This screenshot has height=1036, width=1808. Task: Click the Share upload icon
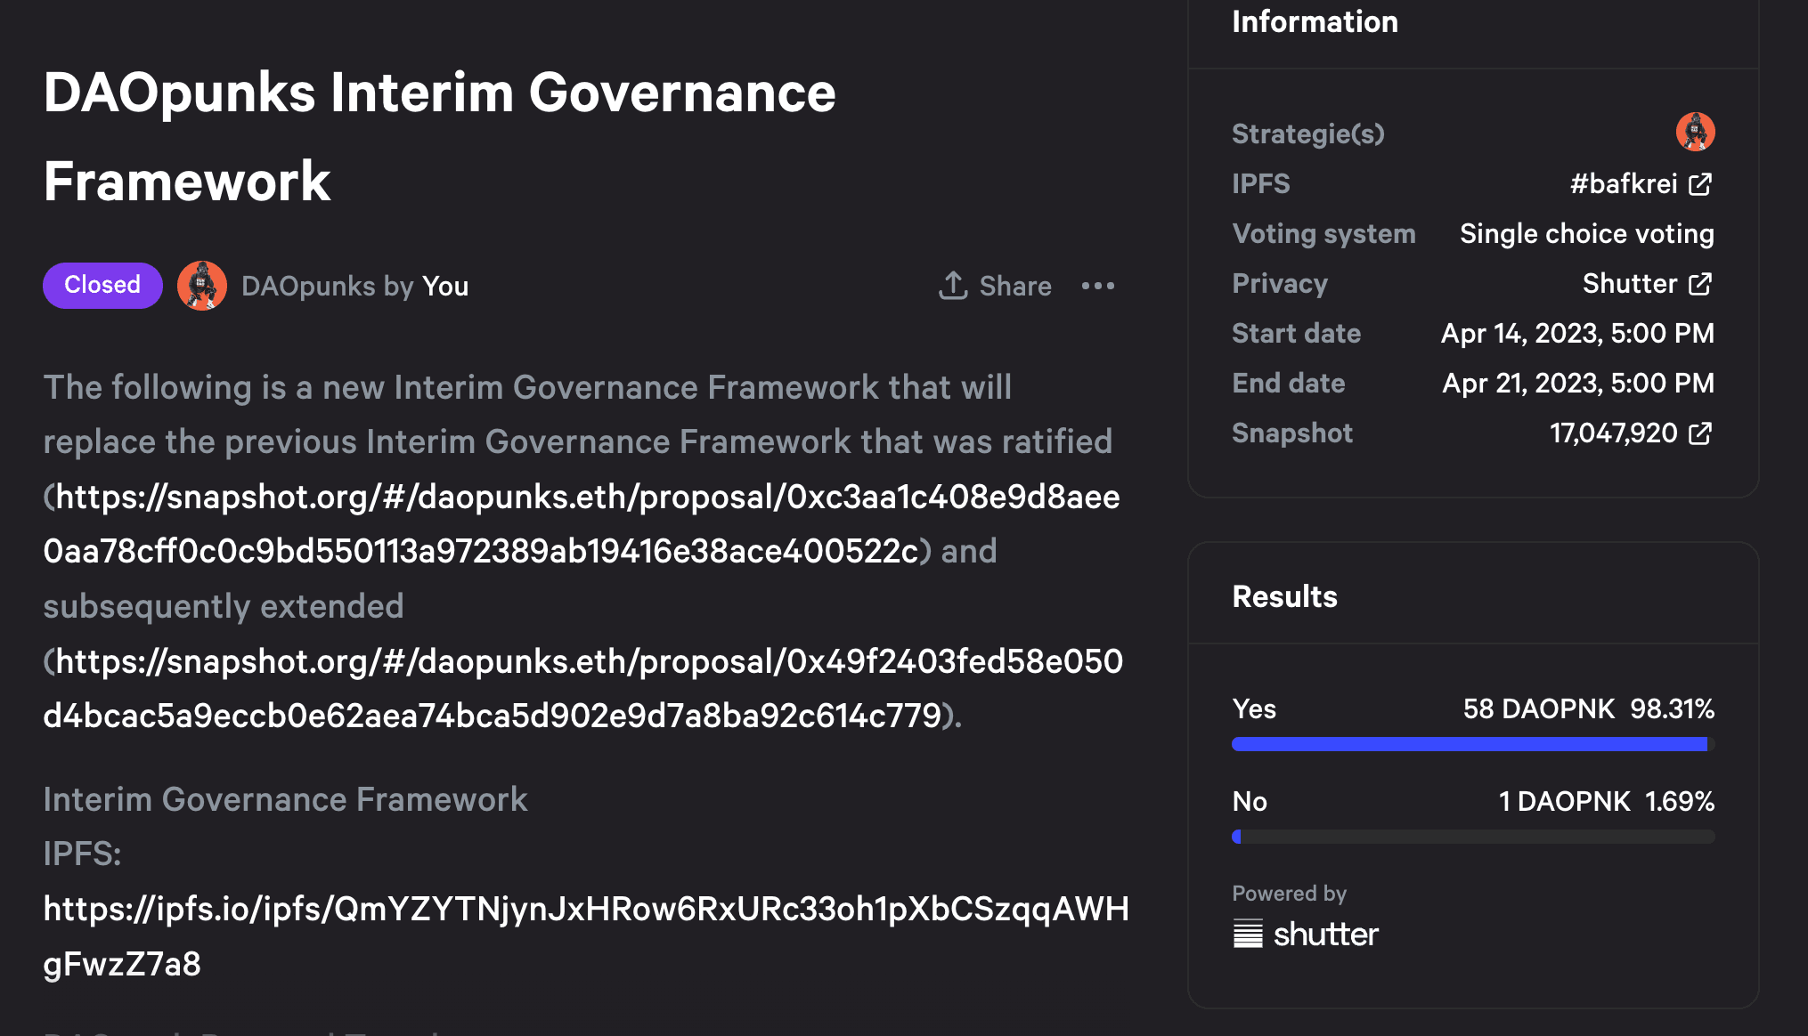(953, 286)
